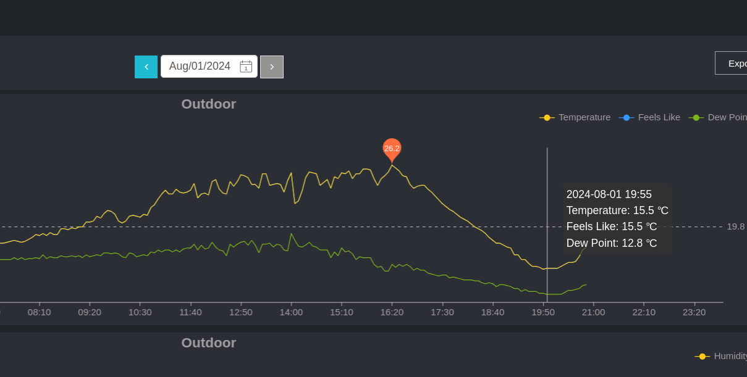
Task: Toggle Temperature series in legend
Action: coord(575,117)
